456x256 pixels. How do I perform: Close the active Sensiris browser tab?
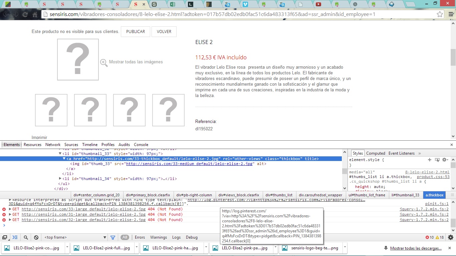tap(144, 4)
